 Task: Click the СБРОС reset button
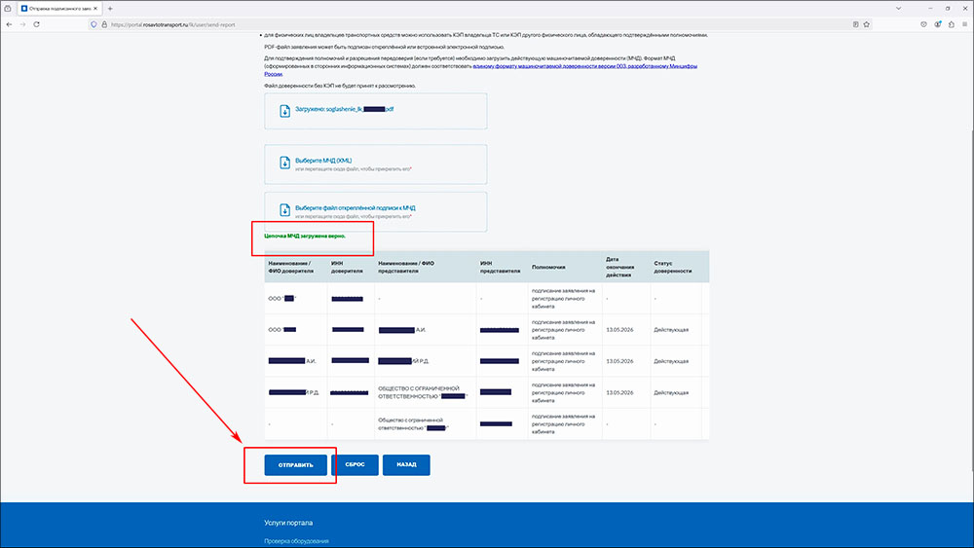355,464
